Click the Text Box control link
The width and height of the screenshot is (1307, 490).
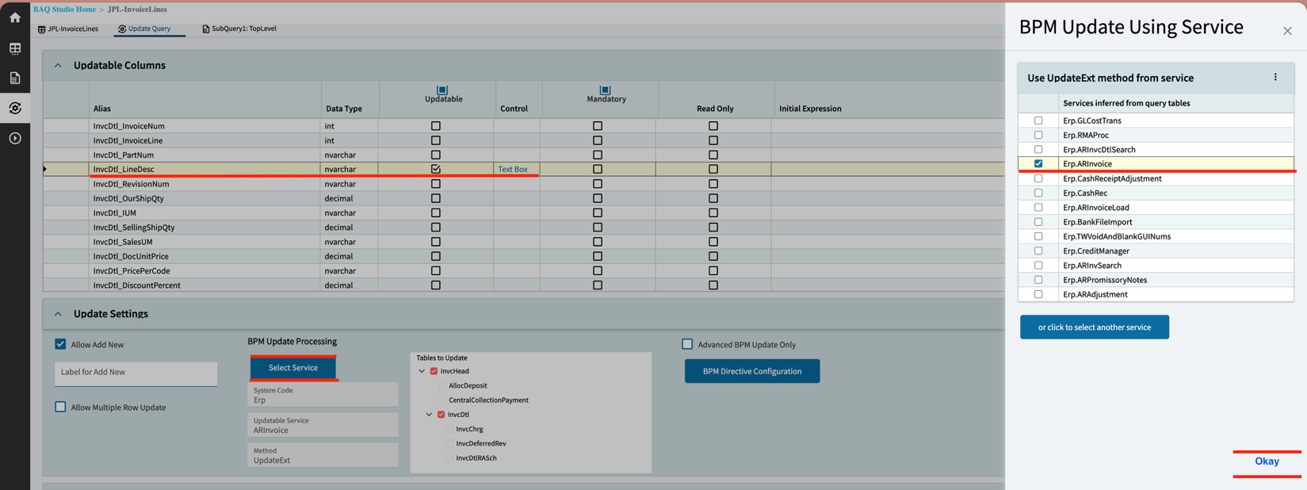pyautogui.click(x=513, y=169)
